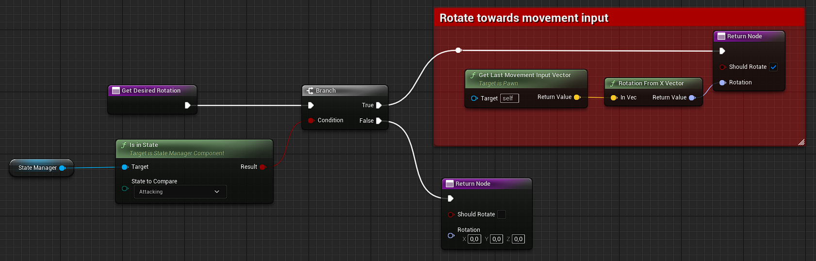816x261 pixels.
Task: Click the Branch node's True execution pin
Action: click(379, 105)
